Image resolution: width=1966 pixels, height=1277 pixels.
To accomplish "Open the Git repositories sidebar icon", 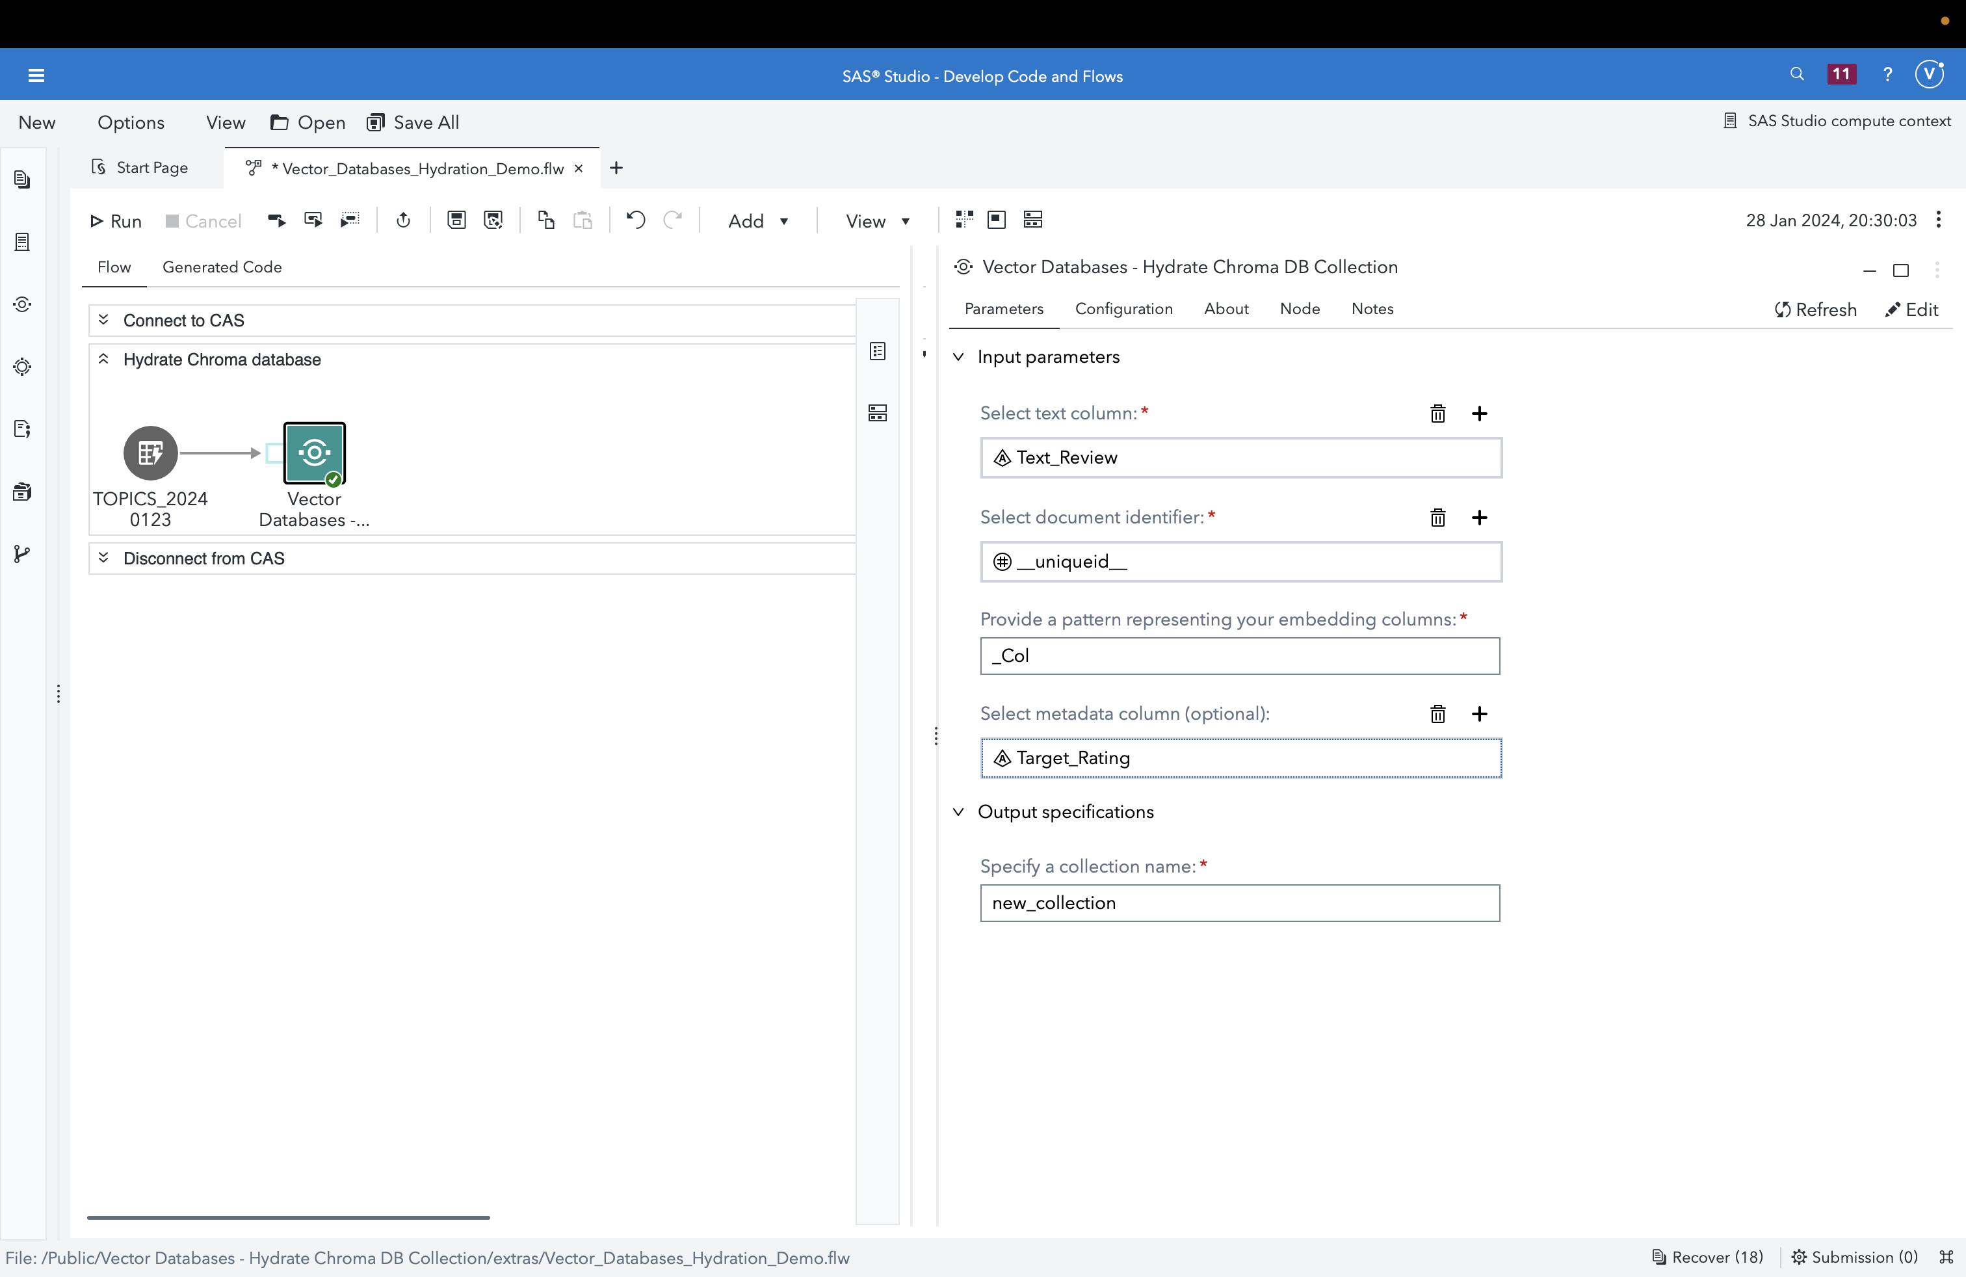I will [x=22, y=554].
